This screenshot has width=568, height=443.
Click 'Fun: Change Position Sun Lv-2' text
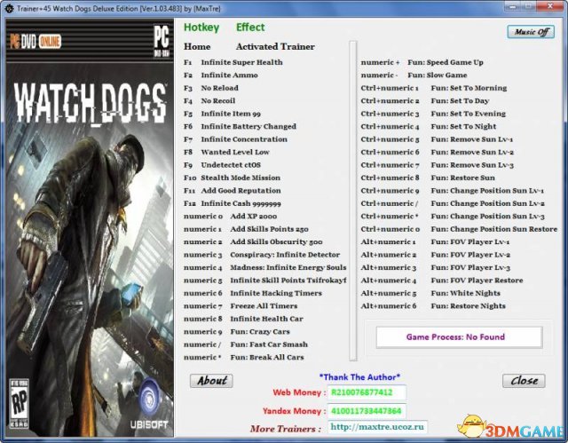click(x=487, y=203)
